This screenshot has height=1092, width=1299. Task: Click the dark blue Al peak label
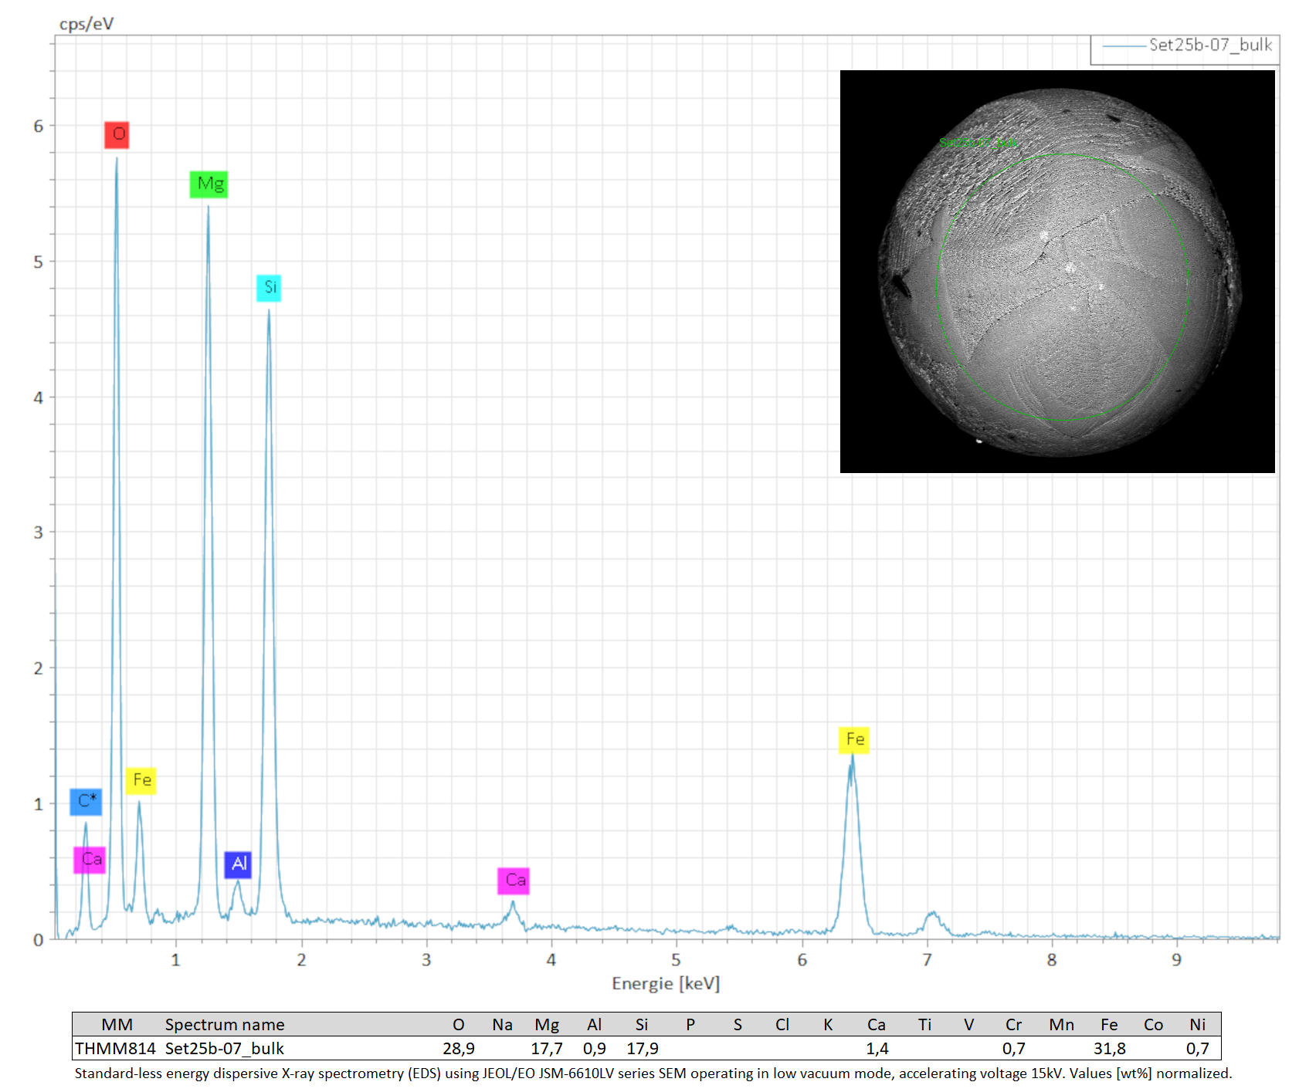[x=238, y=864]
